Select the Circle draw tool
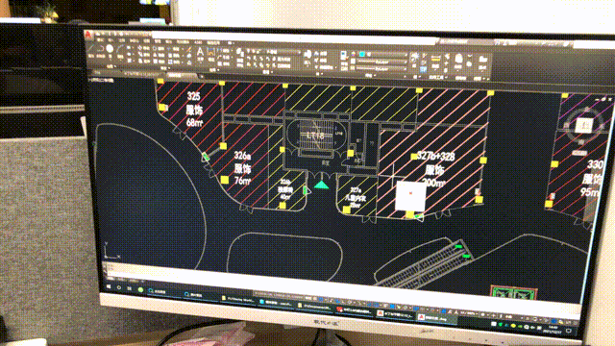Image resolution: width=615 pixels, height=346 pixels. click(110, 49)
